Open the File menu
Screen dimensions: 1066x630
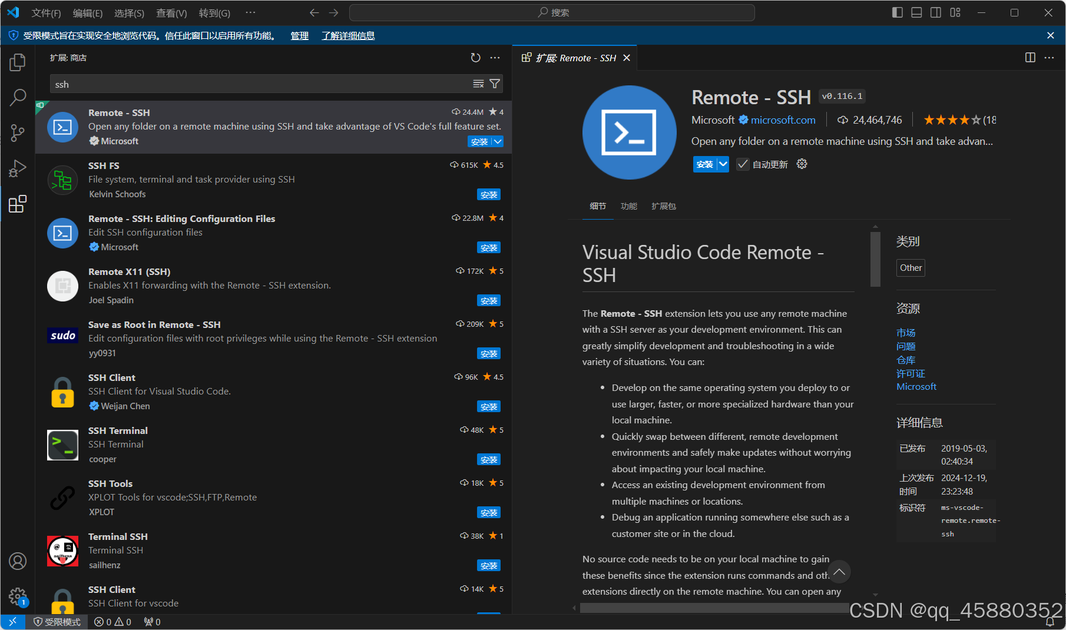[x=46, y=12]
